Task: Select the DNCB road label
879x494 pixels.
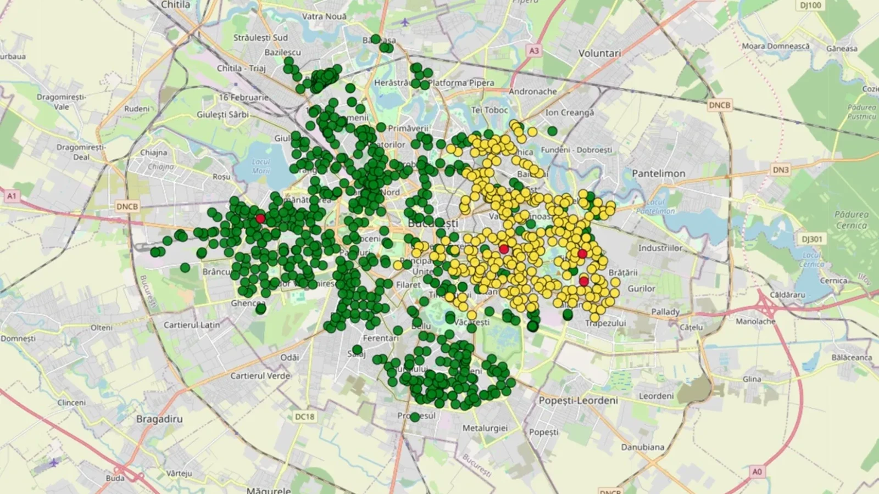Action: point(126,207)
